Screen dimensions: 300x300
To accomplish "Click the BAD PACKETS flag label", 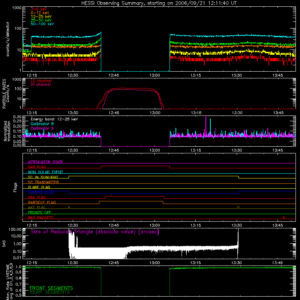I will (41, 217).
